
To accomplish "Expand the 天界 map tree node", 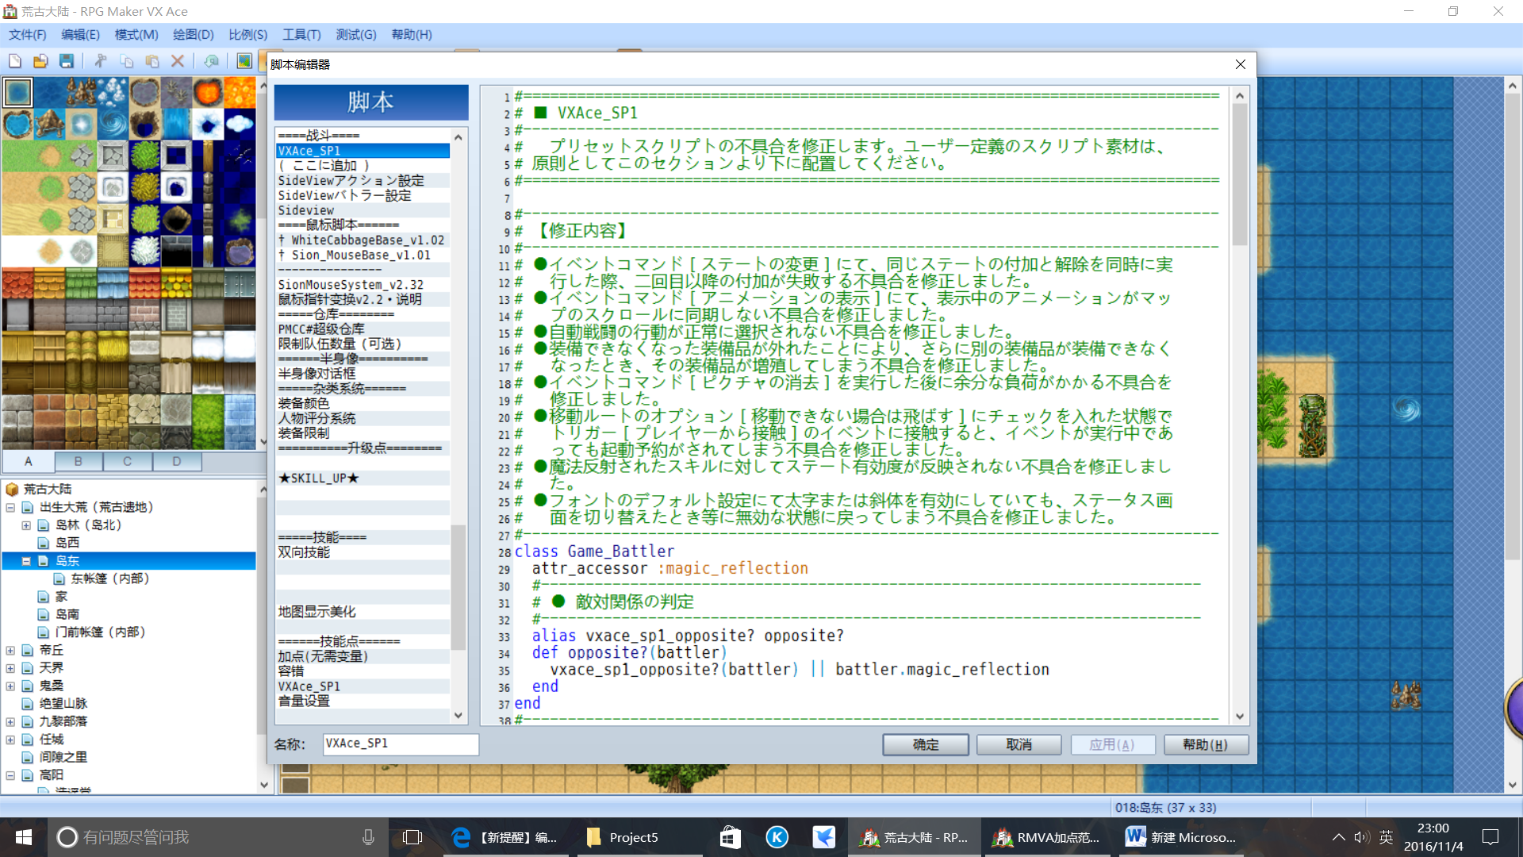I will pyautogui.click(x=10, y=668).
